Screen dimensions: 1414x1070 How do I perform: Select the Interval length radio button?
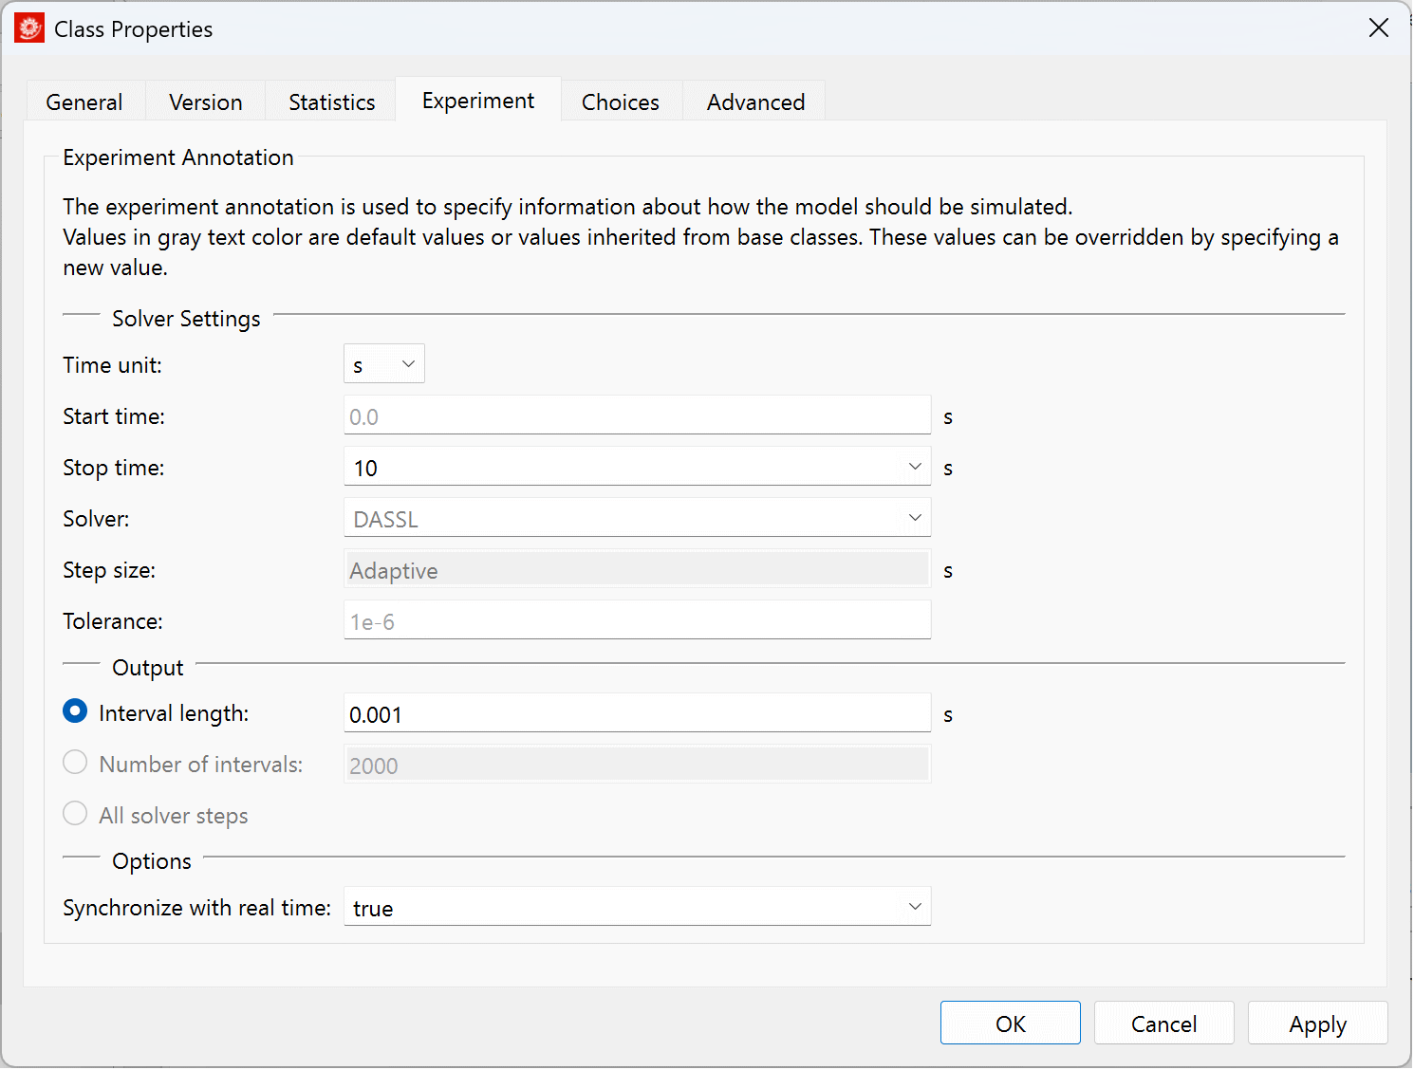(x=75, y=711)
